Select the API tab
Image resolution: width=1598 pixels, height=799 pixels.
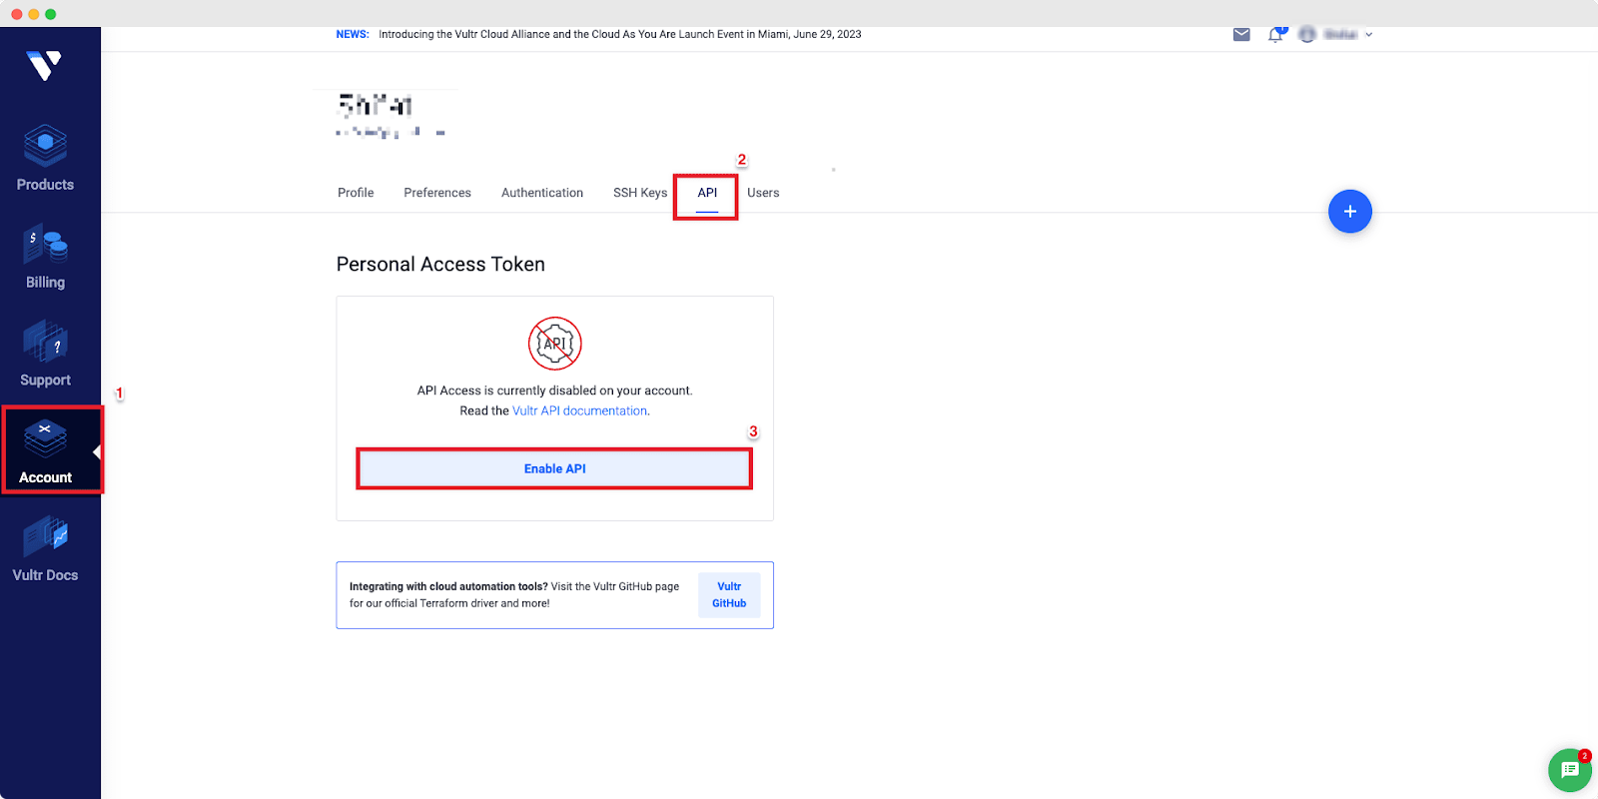tap(707, 193)
